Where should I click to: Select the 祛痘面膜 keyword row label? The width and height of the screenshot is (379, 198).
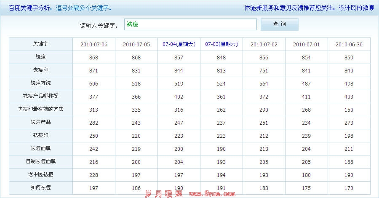click(41, 148)
